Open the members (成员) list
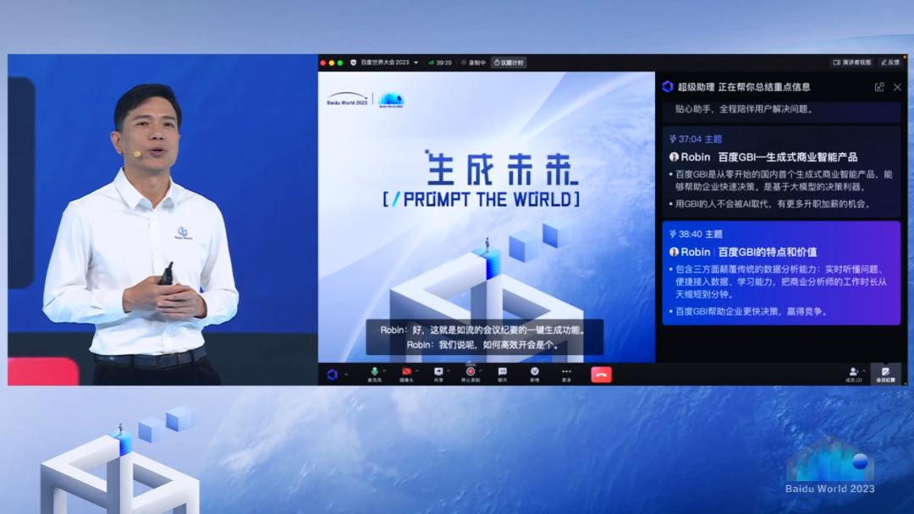914x514 pixels. point(853,375)
